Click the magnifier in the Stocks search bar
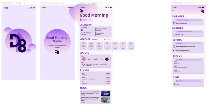Screen dimensions: 210x108 coord(177,60)
